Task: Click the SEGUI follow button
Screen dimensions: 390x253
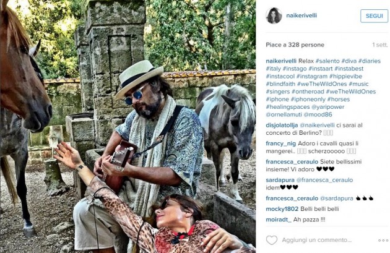Action: 374,16
